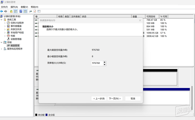Image resolution: width=195 pixels, height=120 pixels.
Task: Decrease volume size with the down spinner arrow
Action: 105,65
